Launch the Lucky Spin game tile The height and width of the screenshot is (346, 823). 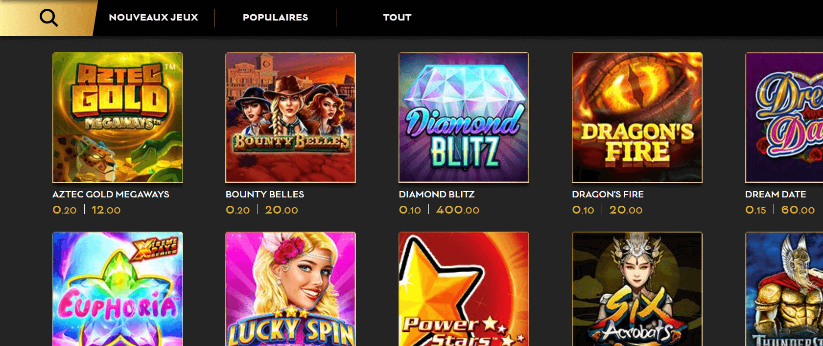coord(290,289)
